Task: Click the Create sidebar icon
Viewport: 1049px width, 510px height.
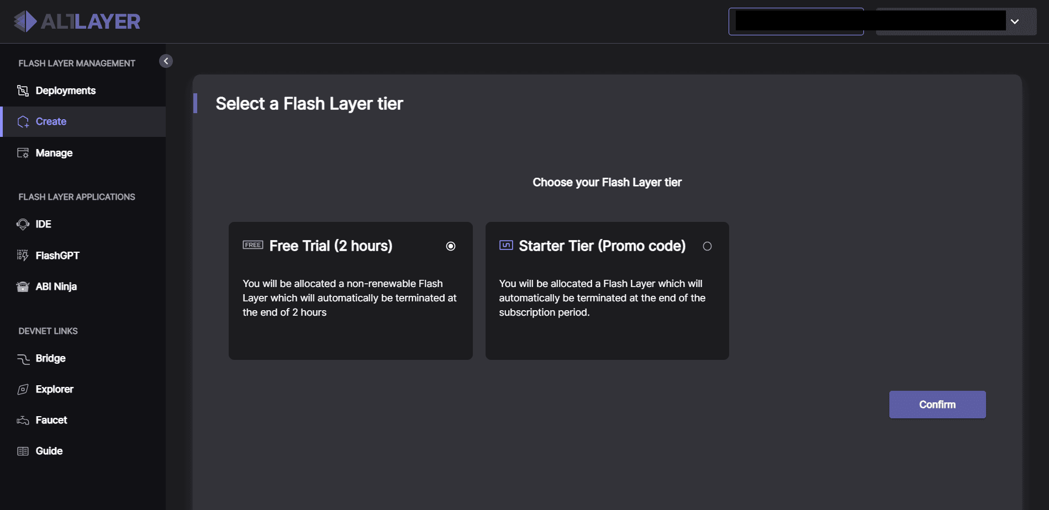Action: point(23,121)
